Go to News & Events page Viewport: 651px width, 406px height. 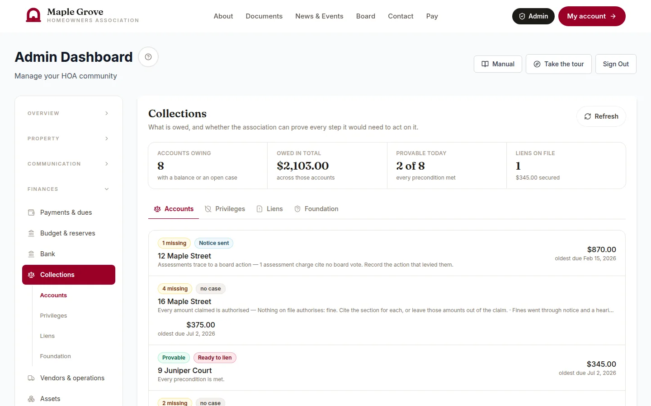[x=319, y=16]
